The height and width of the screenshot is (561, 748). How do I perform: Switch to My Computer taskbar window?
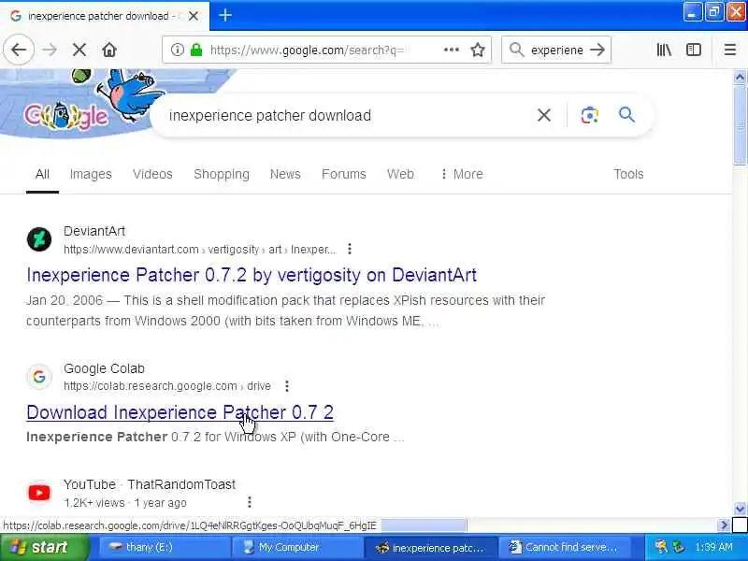pos(297,547)
